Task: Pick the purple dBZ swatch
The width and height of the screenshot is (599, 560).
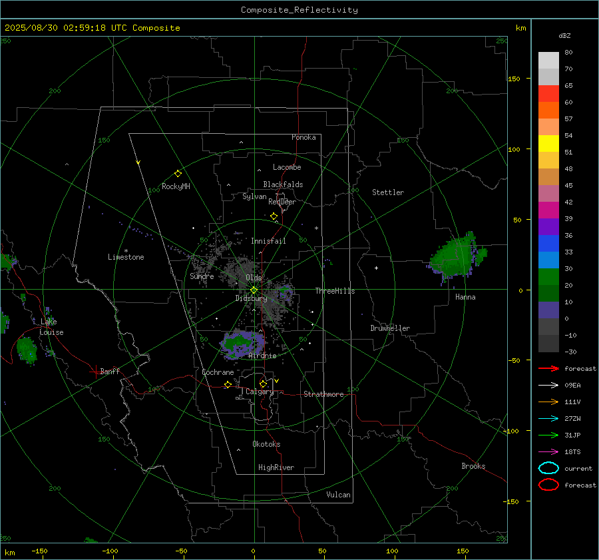Action: tap(548, 226)
